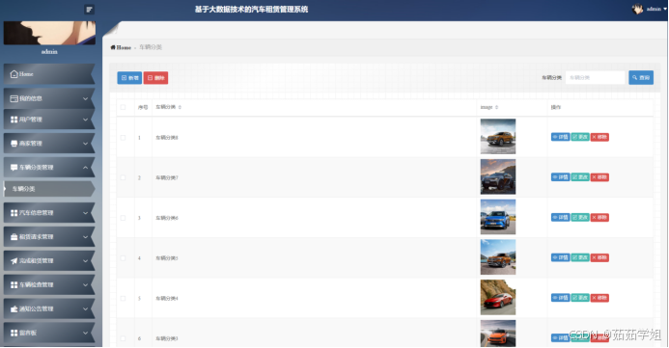The width and height of the screenshot is (669, 348).
Task: Click the grid icon beside 汽车信息管理
Action: pyautogui.click(x=14, y=212)
